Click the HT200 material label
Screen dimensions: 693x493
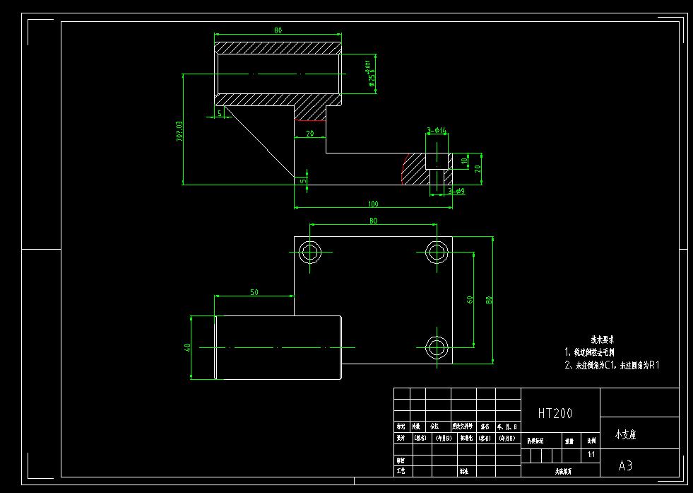click(x=555, y=413)
